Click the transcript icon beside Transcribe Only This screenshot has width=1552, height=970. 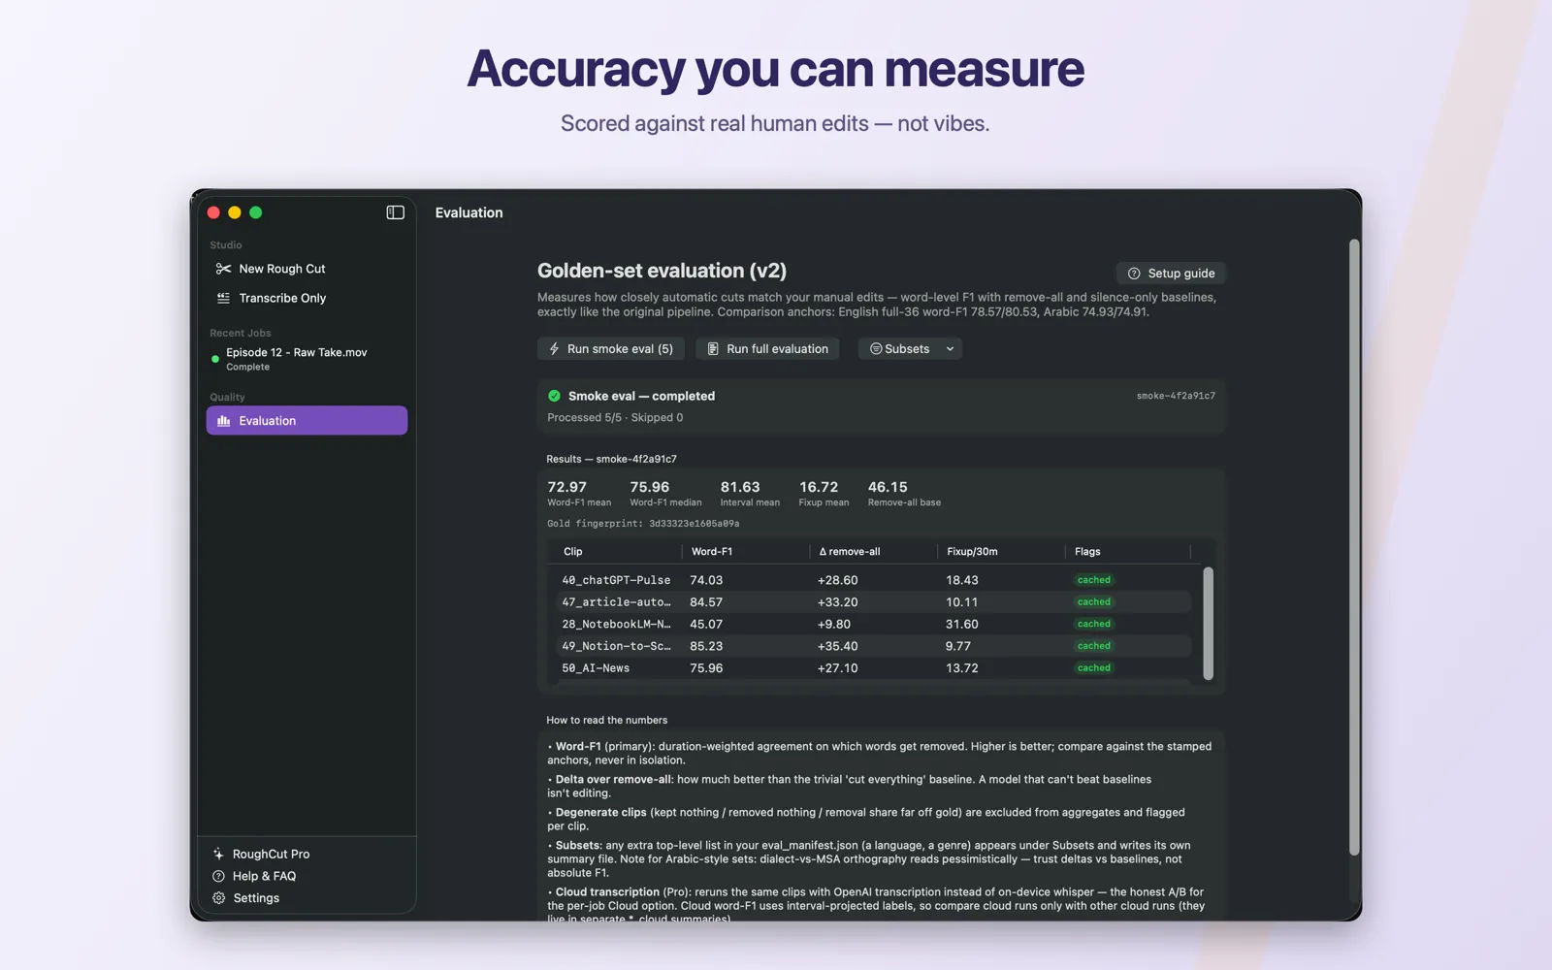tap(223, 298)
